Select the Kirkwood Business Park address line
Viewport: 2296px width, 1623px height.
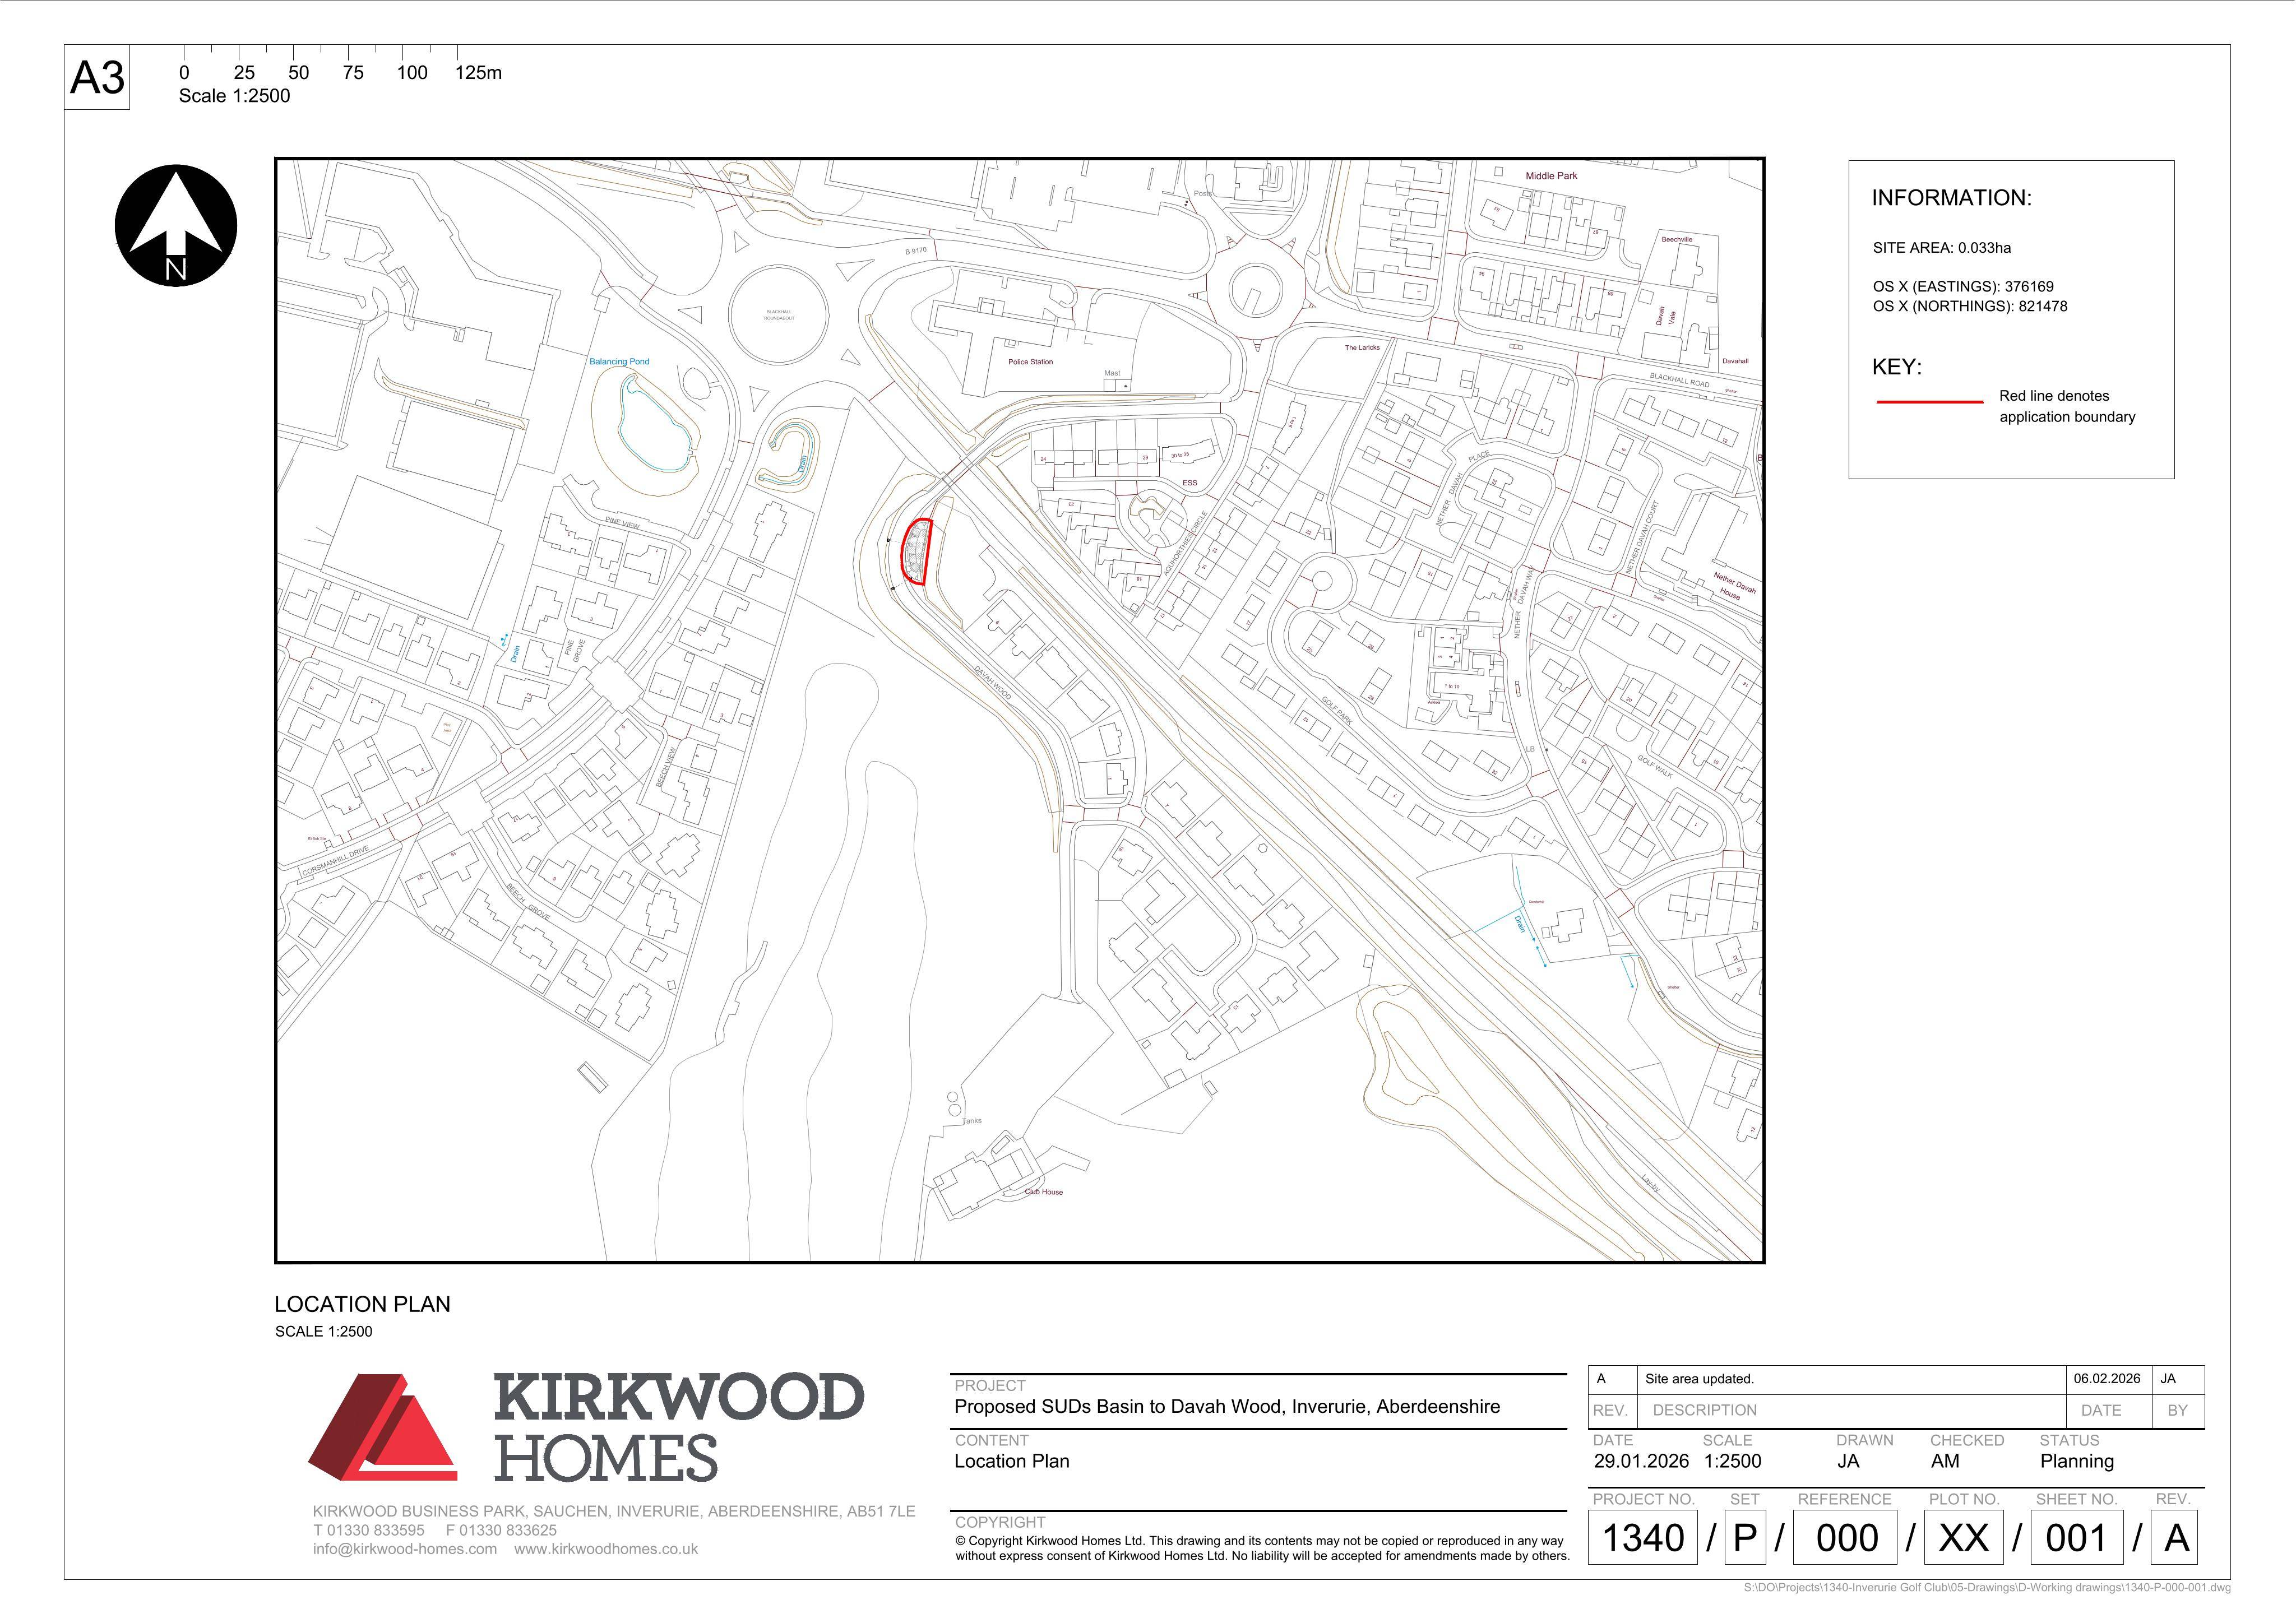click(x=614, y=1511)
